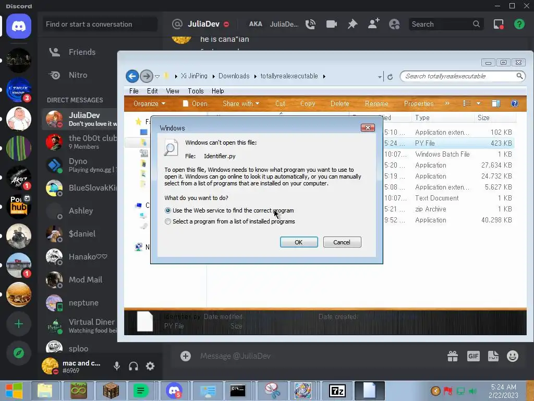Open Spotify from taskbar

[141, 391]
